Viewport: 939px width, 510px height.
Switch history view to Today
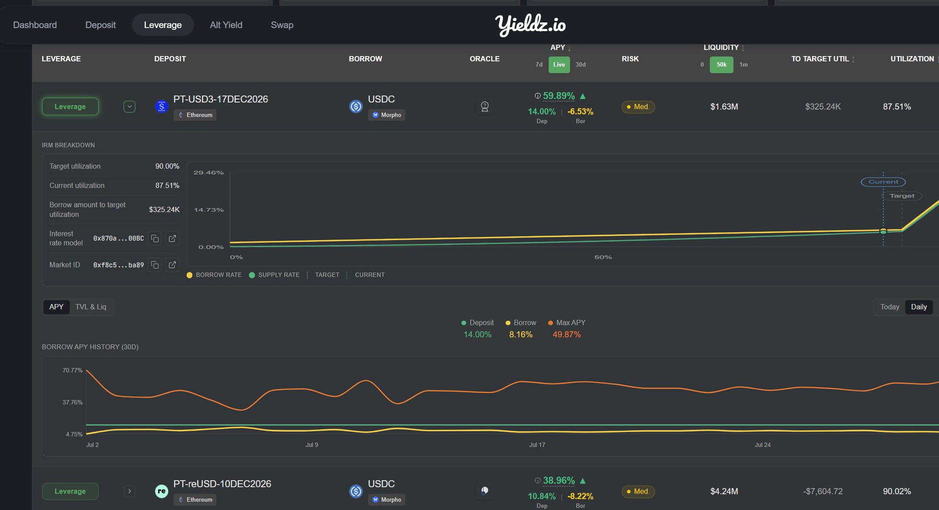889,307
